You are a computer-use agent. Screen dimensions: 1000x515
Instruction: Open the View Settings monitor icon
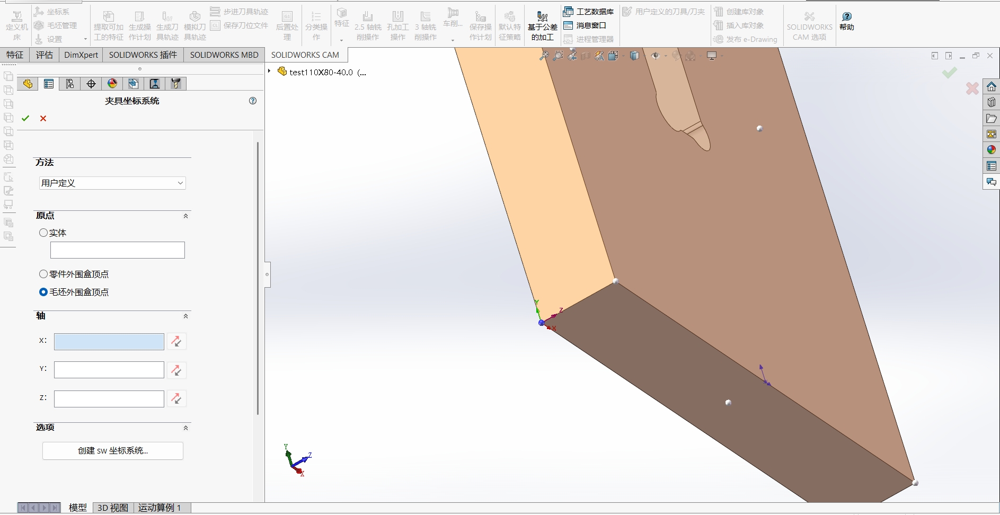[x=712, y=56]
